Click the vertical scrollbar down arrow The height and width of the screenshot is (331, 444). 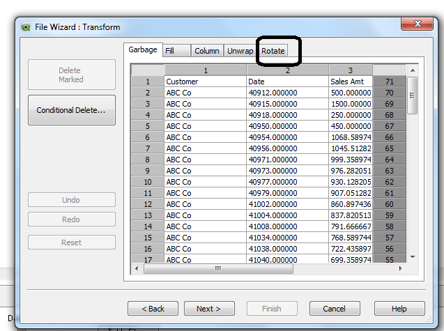413,257
